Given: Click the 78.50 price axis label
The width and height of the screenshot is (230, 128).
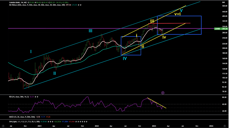Looking at the screenshot, I should coord(225,91).
